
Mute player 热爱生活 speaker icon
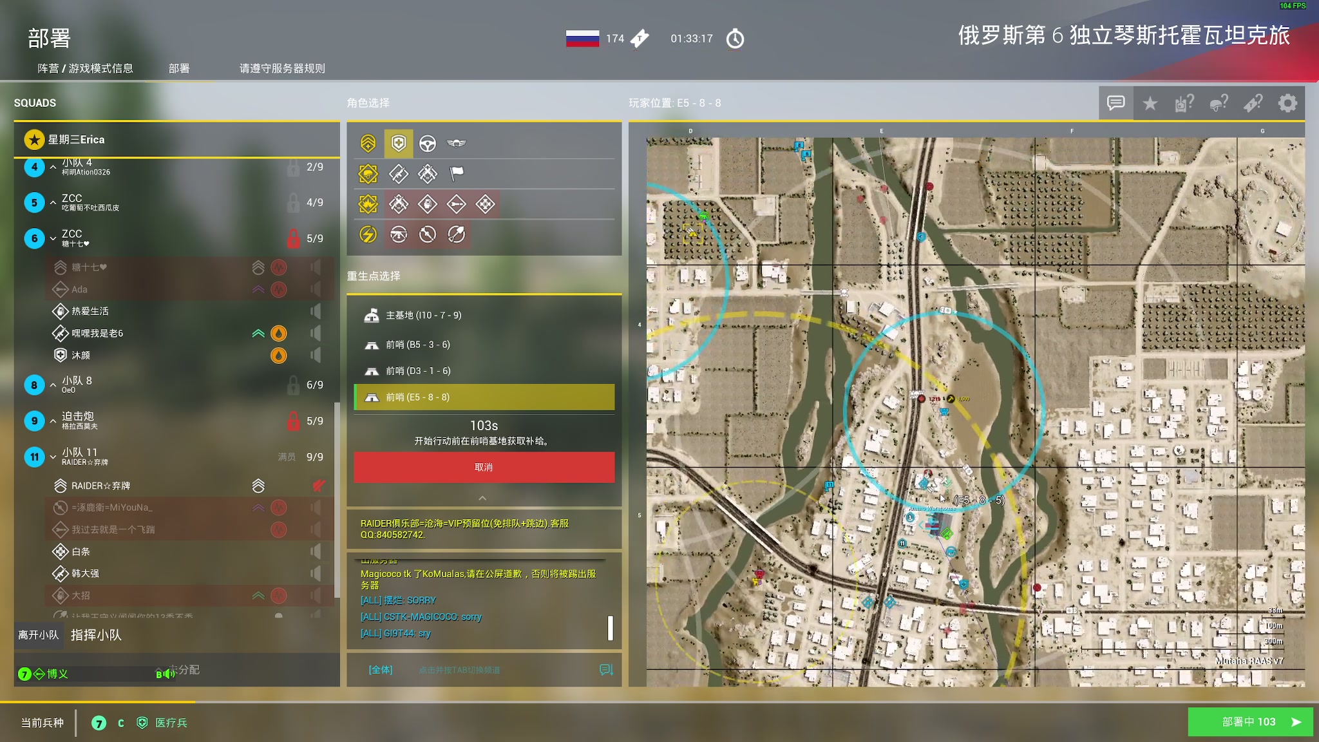(x=316, y=311)
